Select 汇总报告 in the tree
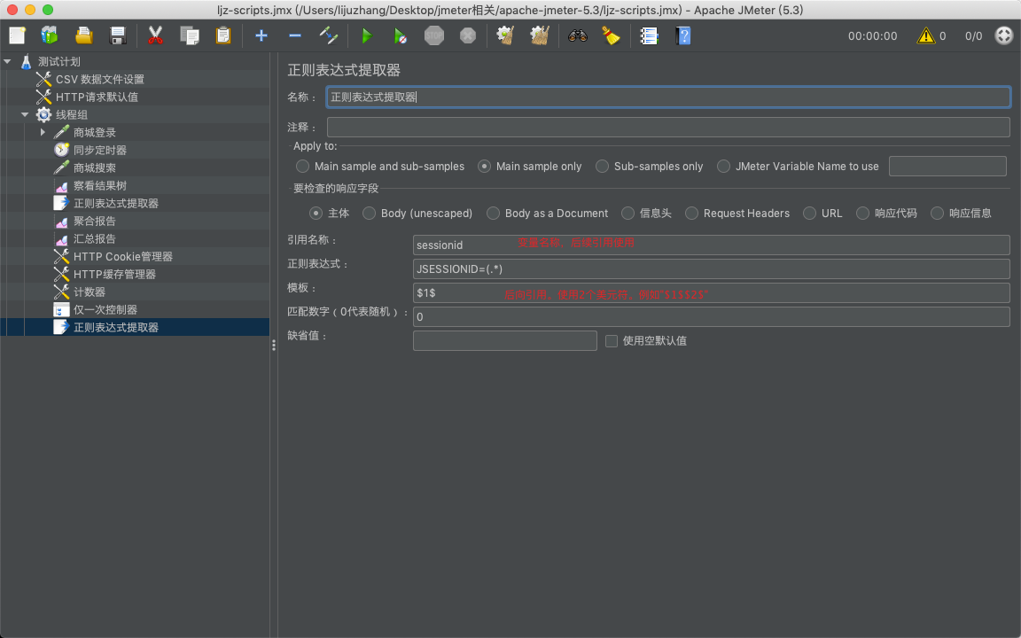This screenshot has height=638, width=1021. point(95,238)
